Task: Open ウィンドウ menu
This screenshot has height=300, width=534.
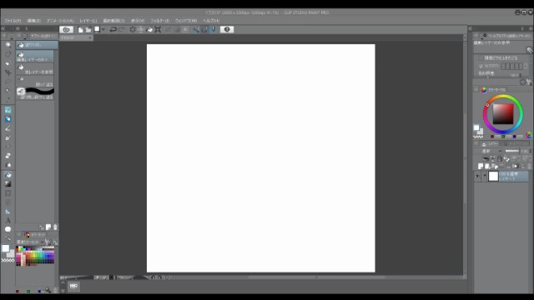Action: point(186,21)
